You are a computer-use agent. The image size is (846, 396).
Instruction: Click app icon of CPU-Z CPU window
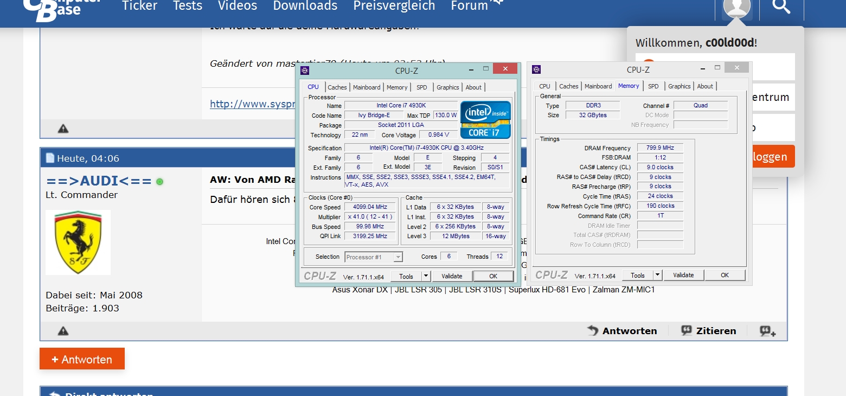305,70
